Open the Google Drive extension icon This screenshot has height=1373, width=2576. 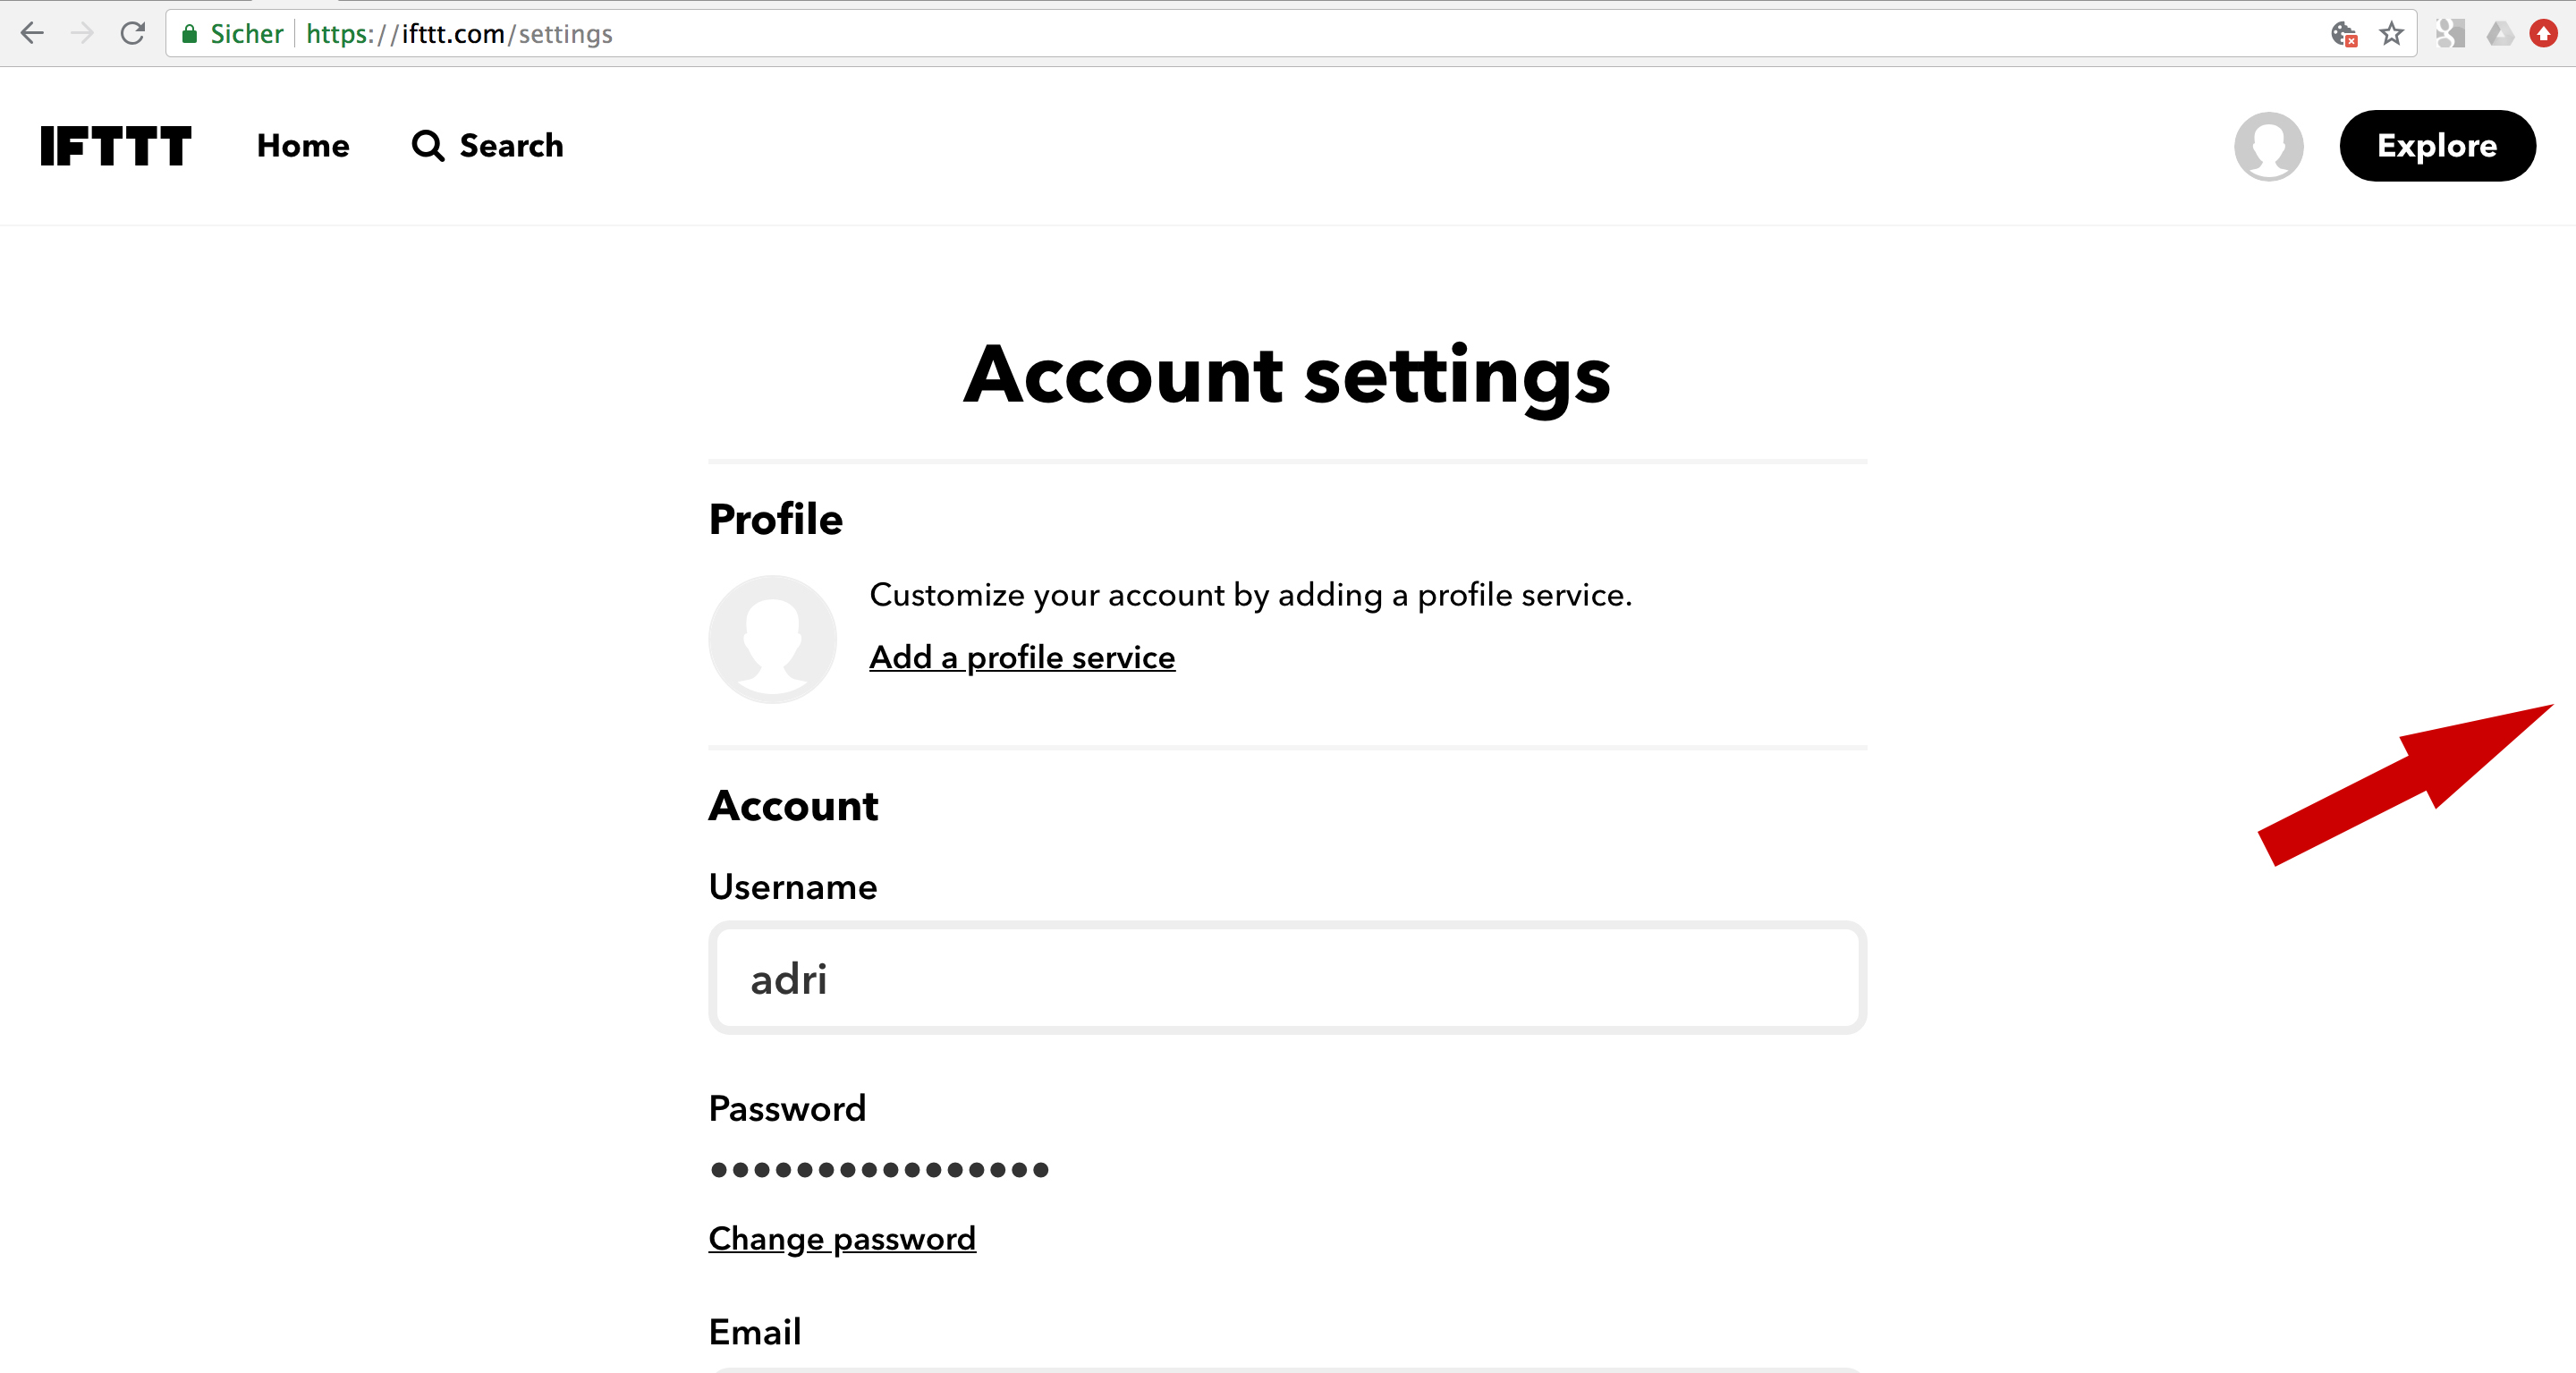2500,34
